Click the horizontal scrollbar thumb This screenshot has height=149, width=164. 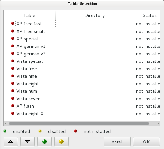79,123
